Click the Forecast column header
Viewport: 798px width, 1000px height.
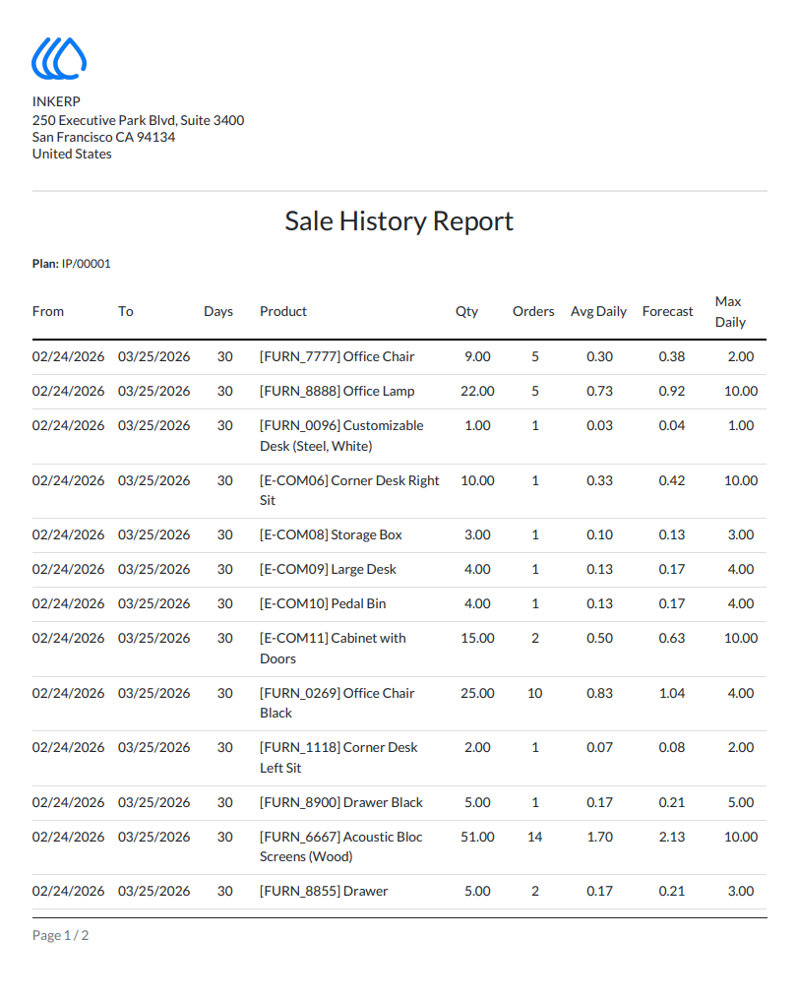(x=667, y=311)
